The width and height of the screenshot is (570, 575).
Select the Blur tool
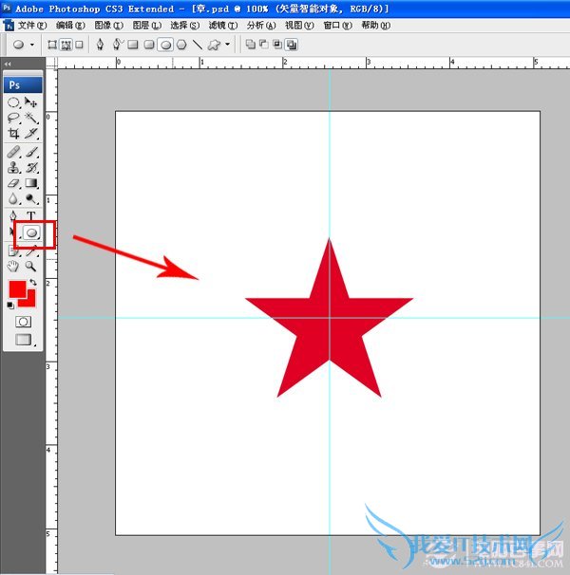(x=13, y=199)
